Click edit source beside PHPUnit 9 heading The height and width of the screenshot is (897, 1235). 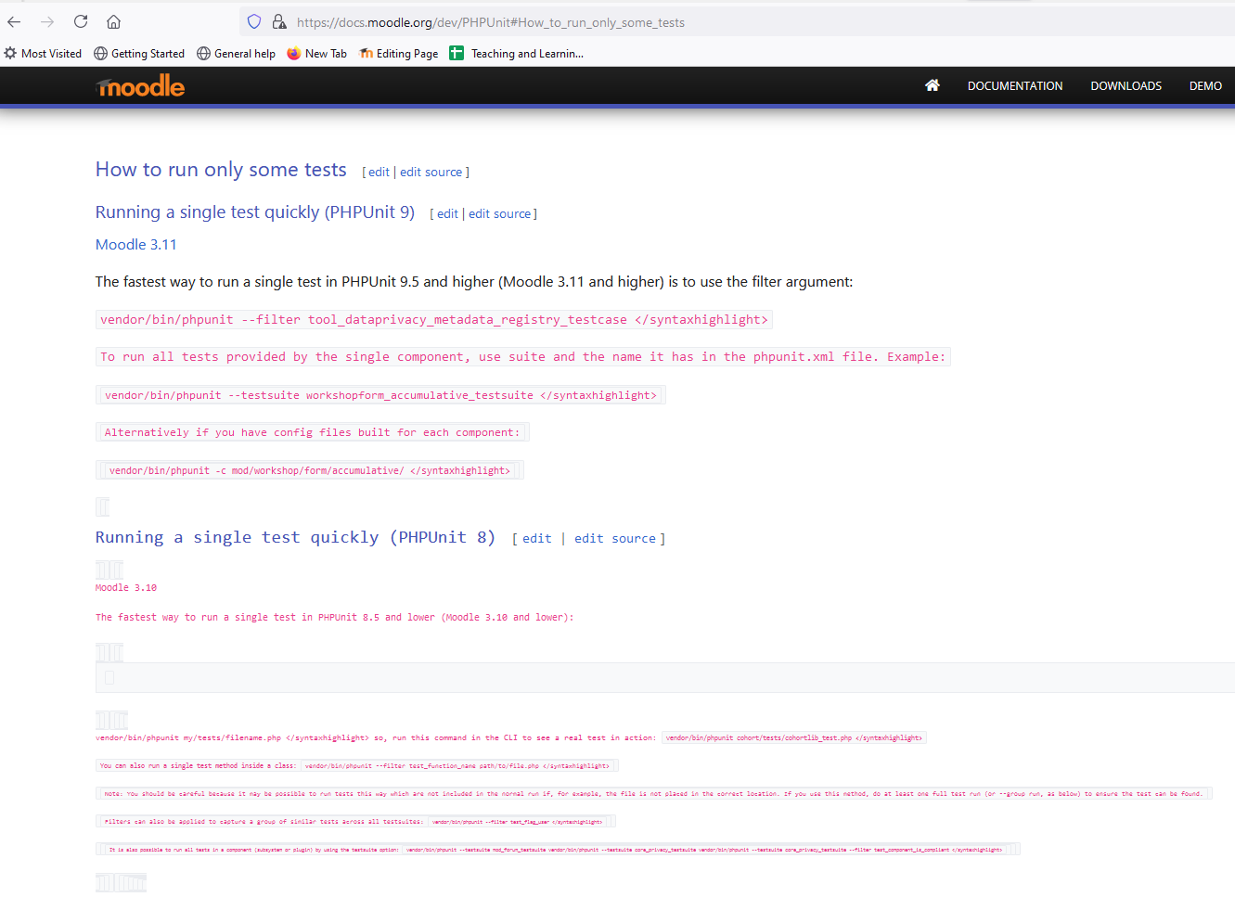point(499,213)
